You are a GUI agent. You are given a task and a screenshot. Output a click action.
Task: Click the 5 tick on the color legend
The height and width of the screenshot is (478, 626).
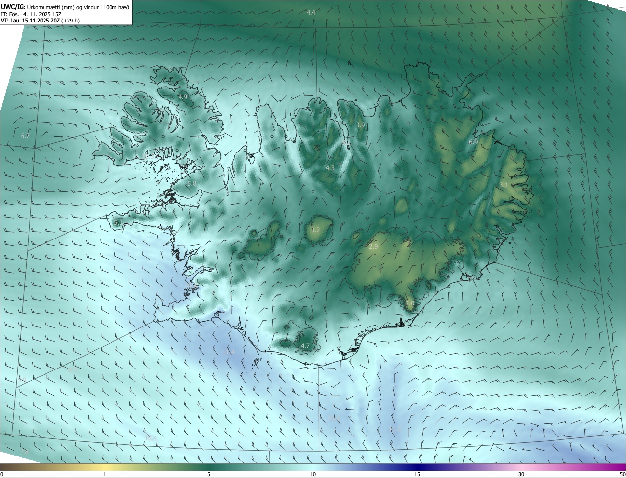coord(209,474)
